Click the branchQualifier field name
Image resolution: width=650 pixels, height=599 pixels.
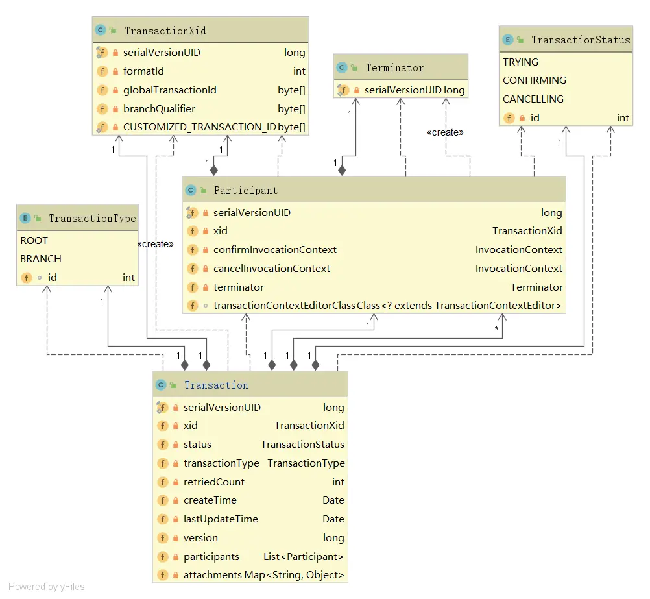click(159, 108)
